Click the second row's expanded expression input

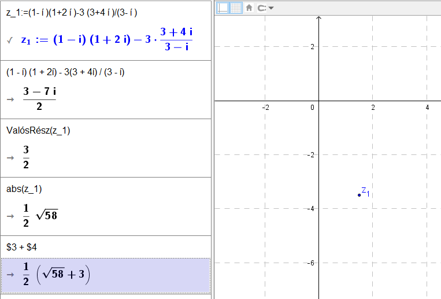click(x=65, y=72)
